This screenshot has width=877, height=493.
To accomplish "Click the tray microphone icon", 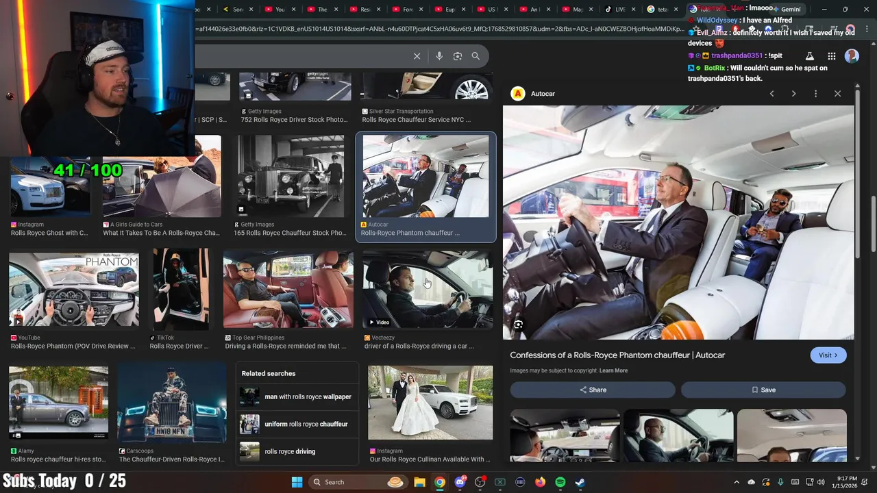I will click(x=780, y=482).
